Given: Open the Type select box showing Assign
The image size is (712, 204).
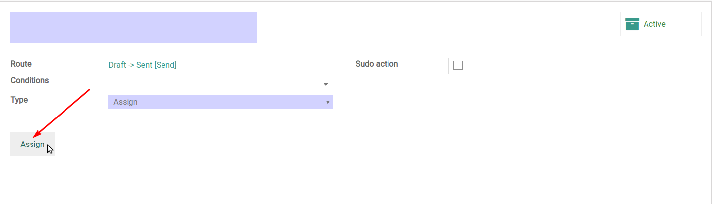Looking at the screenshot, I should click(x=221, y=102).
